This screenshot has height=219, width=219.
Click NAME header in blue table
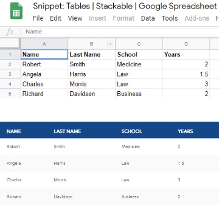(x=14, y=131)
